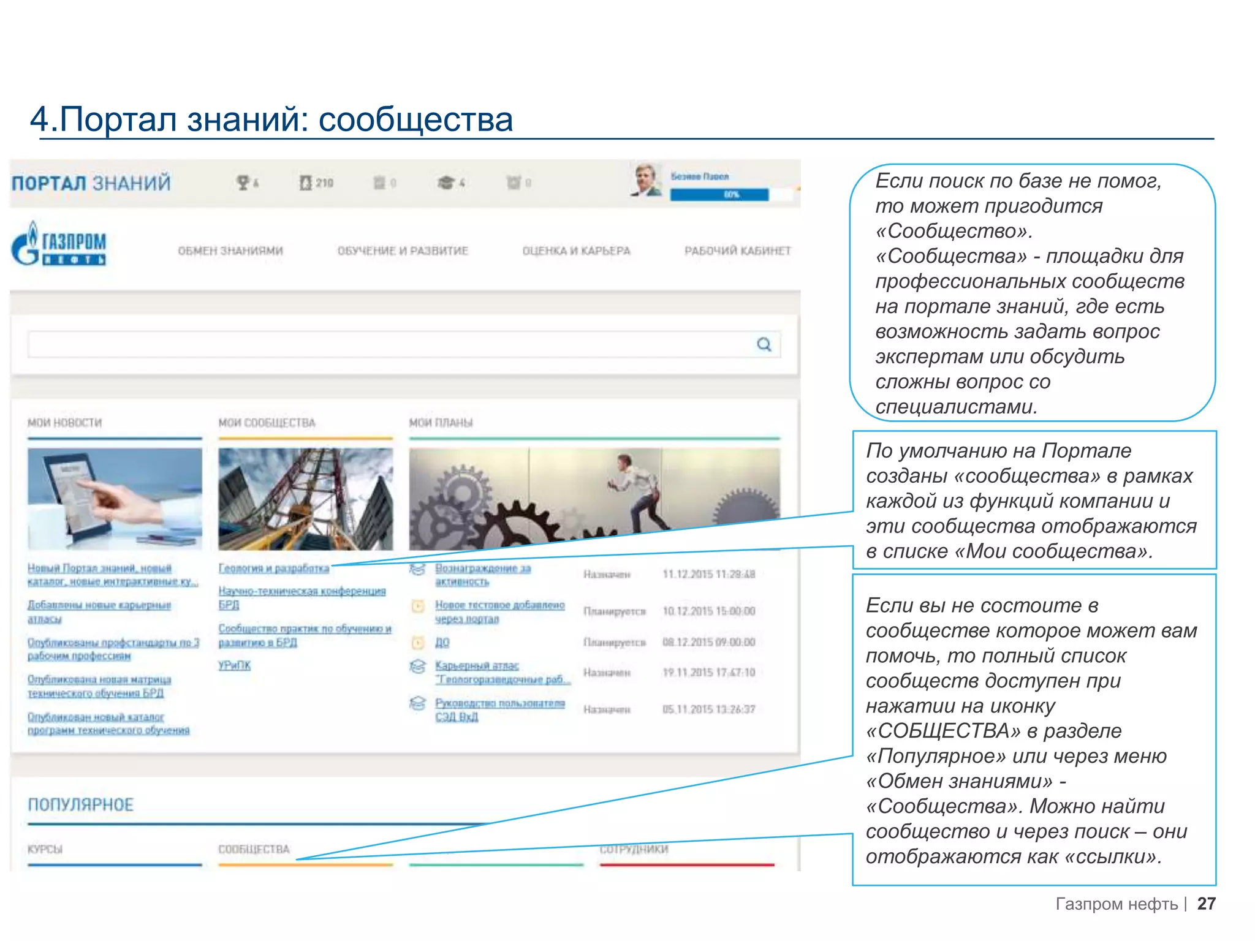Open Геология и разработка community link
This screenshot has width=1255, height=941.
tap(274, 569)
